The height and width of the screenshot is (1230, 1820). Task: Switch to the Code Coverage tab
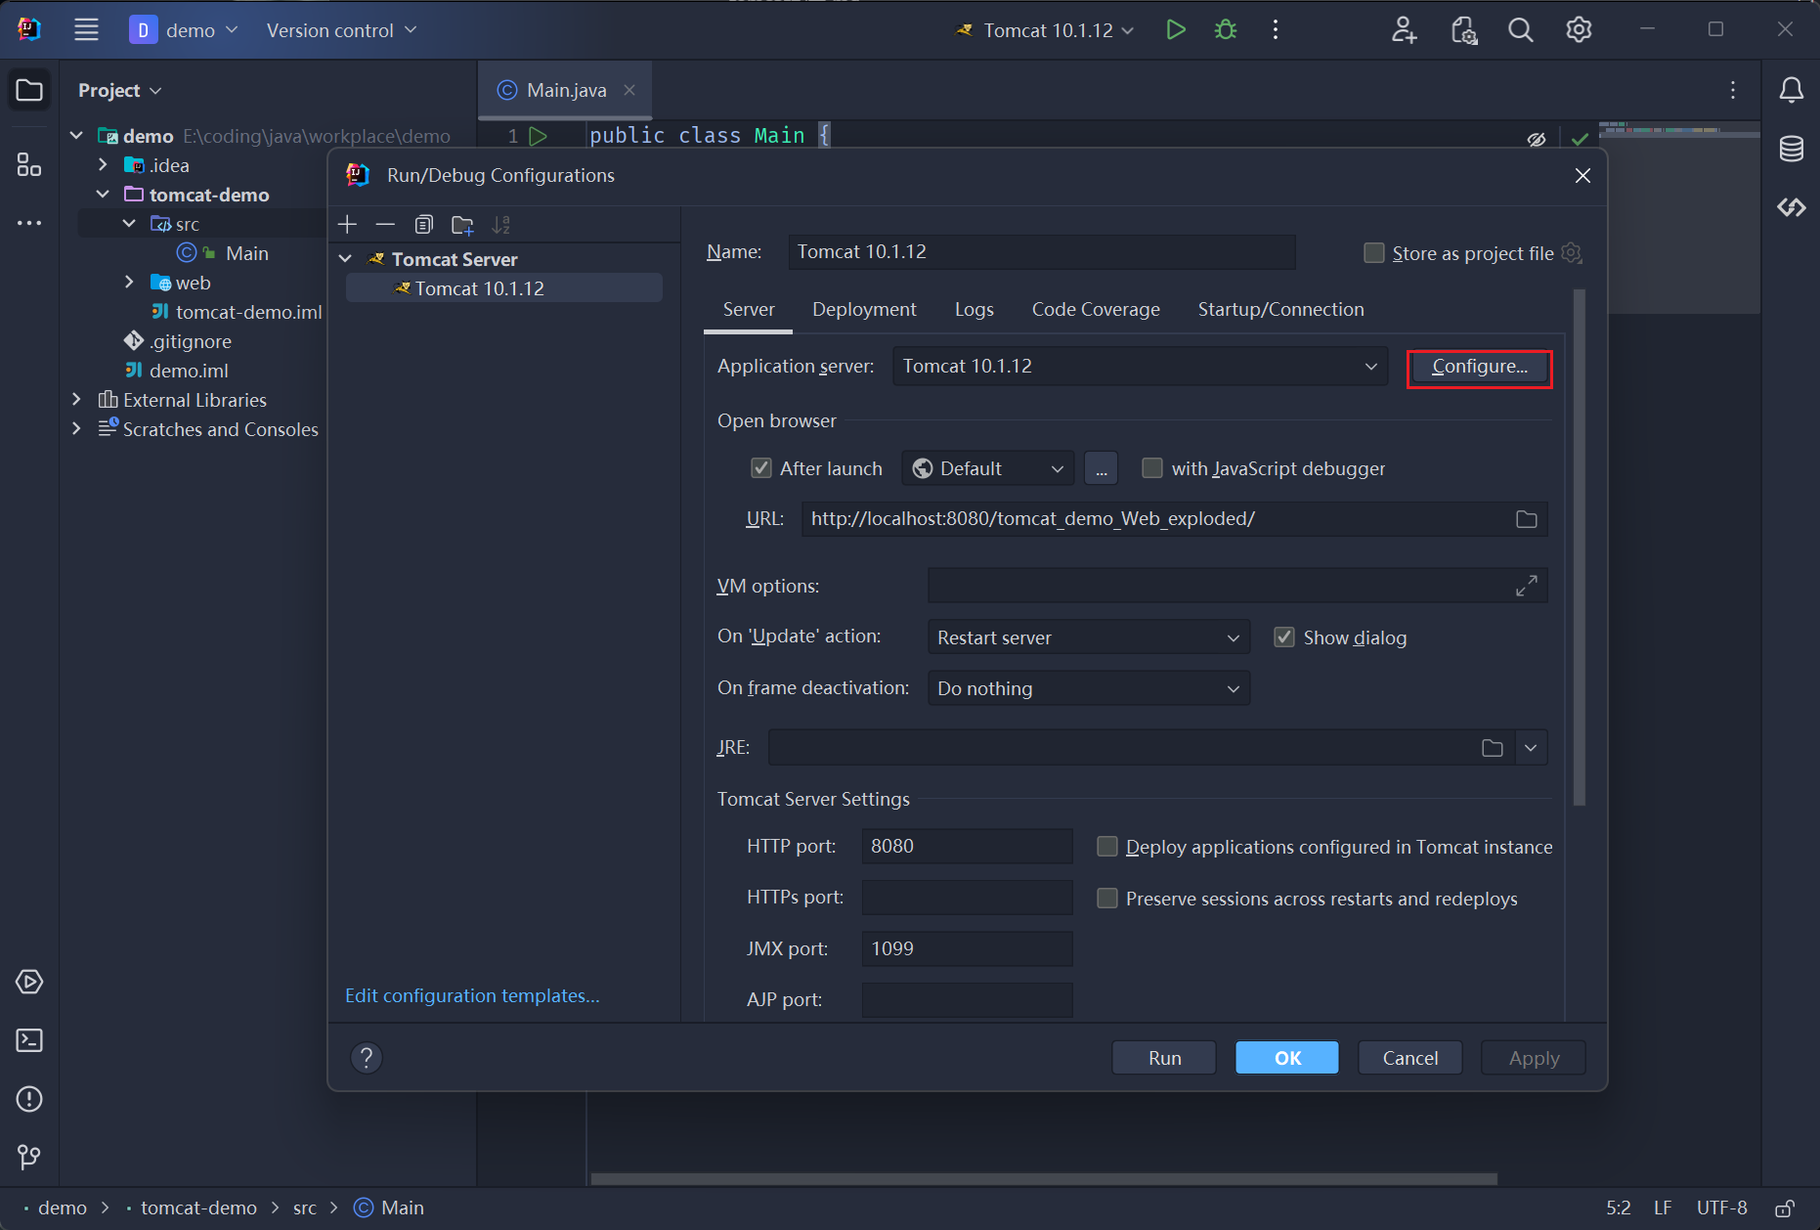[x=1096, y=310]
